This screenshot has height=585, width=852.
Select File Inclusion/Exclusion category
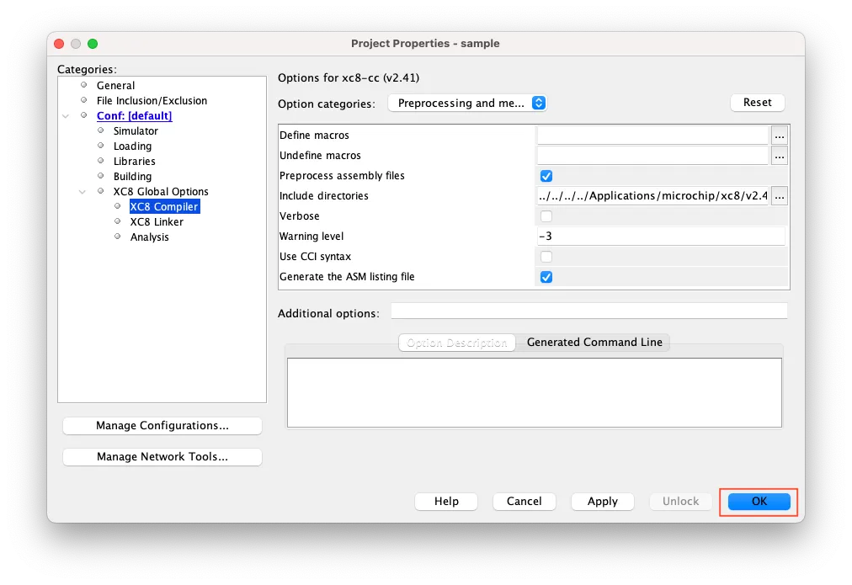coord(152,100)
